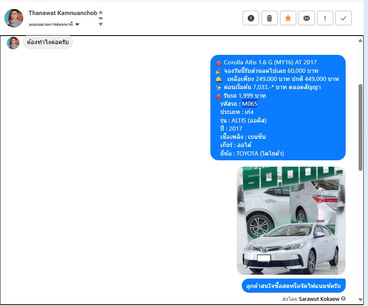Click the down arrow beside contact name
The width and height of the screenshot is (368, 306).
click(100, 24)
